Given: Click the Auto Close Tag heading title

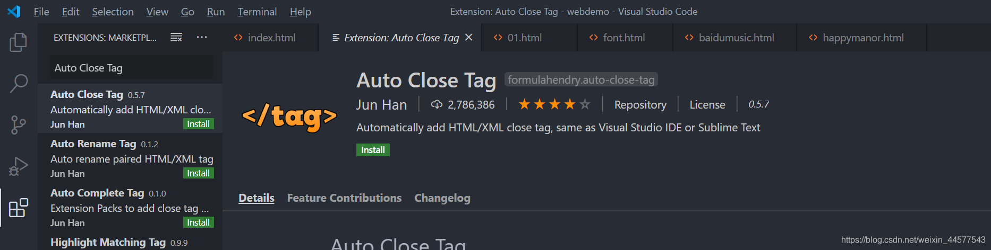Looking at the screenshot, I should (x=426, y=81).
